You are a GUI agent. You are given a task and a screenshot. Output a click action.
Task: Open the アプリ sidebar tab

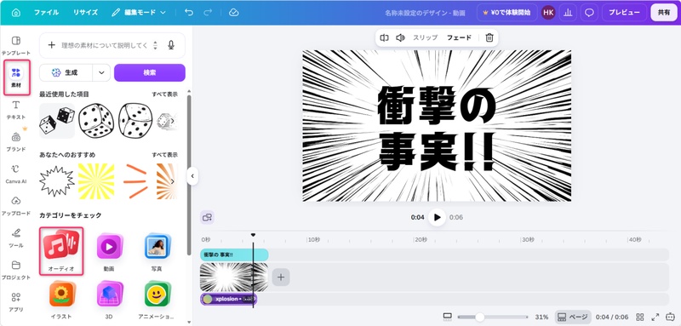(16, 302)
